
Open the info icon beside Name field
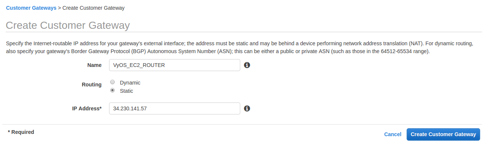(247, 65)
